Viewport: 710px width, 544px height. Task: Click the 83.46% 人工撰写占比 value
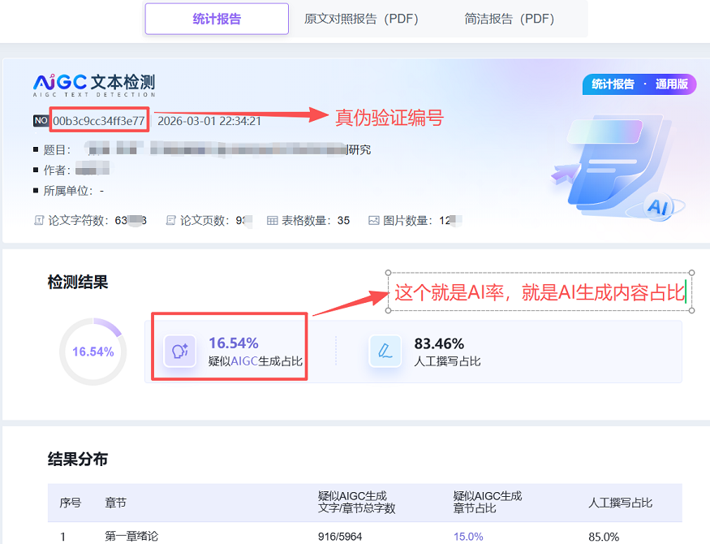[439, 343]
